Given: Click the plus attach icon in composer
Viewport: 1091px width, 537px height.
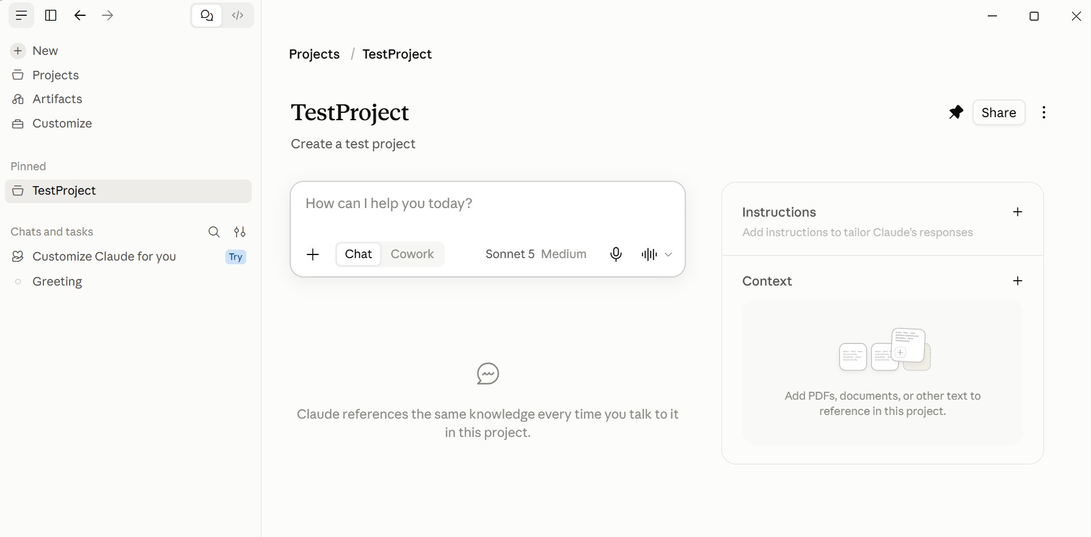Looking at the screenshot, I should pos(313,254).
